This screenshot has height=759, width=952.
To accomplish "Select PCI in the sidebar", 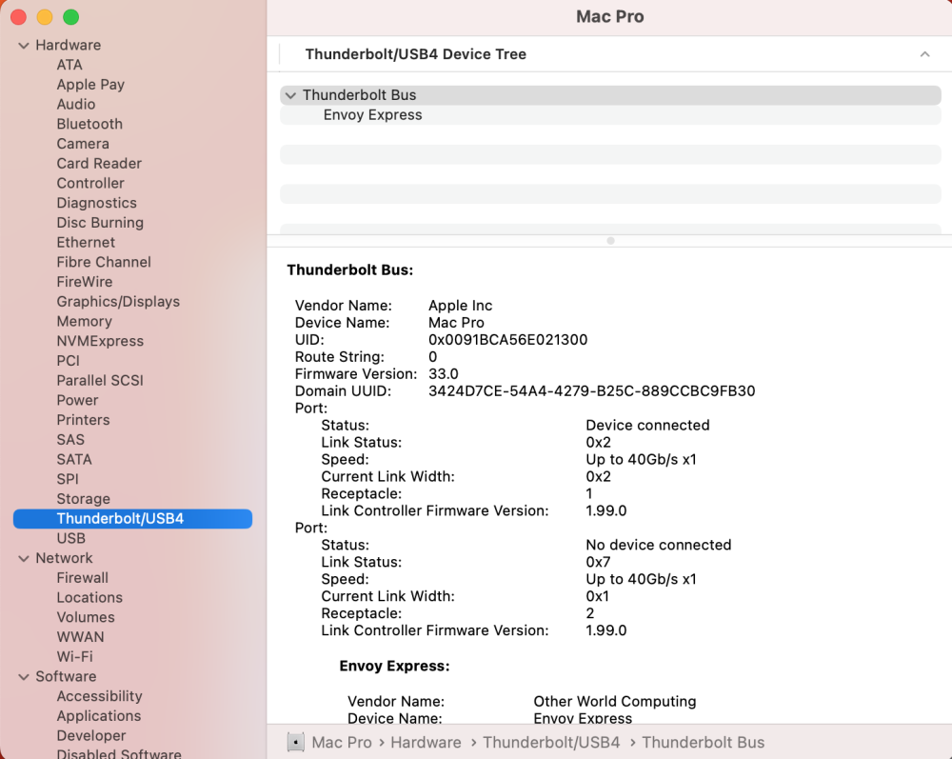I will 68,361.
